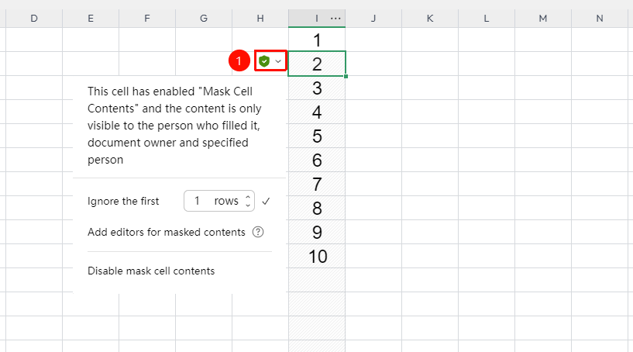Select the cell containing 7
Screen dimensions: 633x352
317,184
